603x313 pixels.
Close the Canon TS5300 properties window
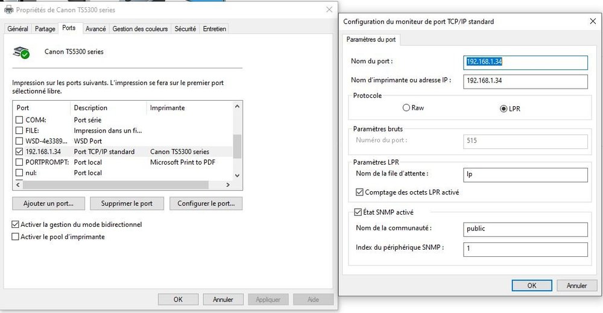329,10
